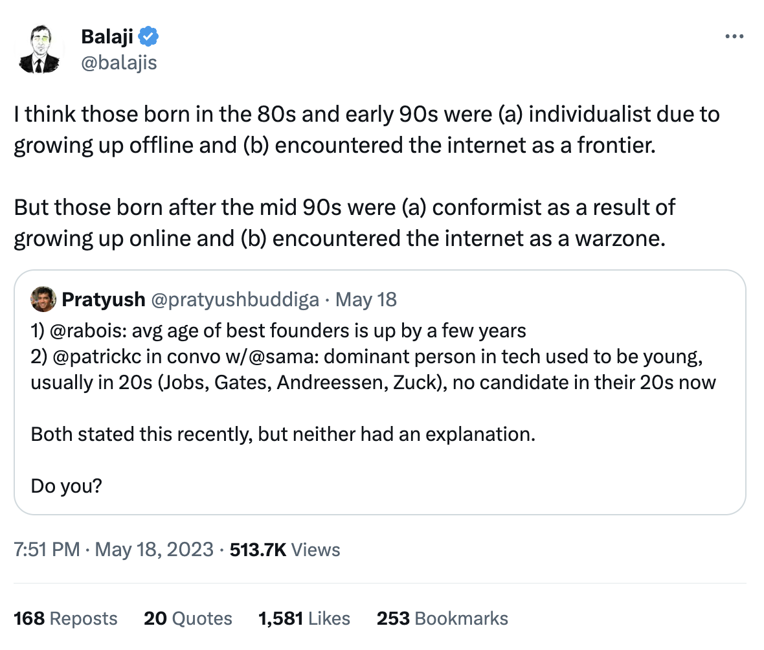
Task: Open the @pratyushbuddiga handle
Action: point(234,299)
